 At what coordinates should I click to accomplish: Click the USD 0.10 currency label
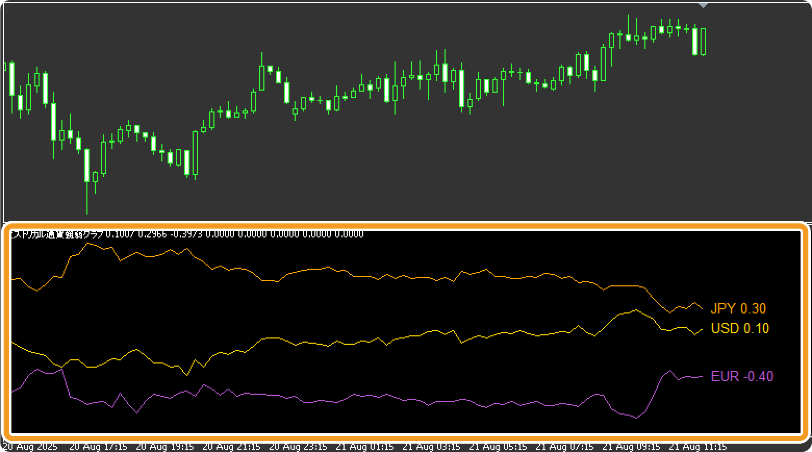point(740,329)
